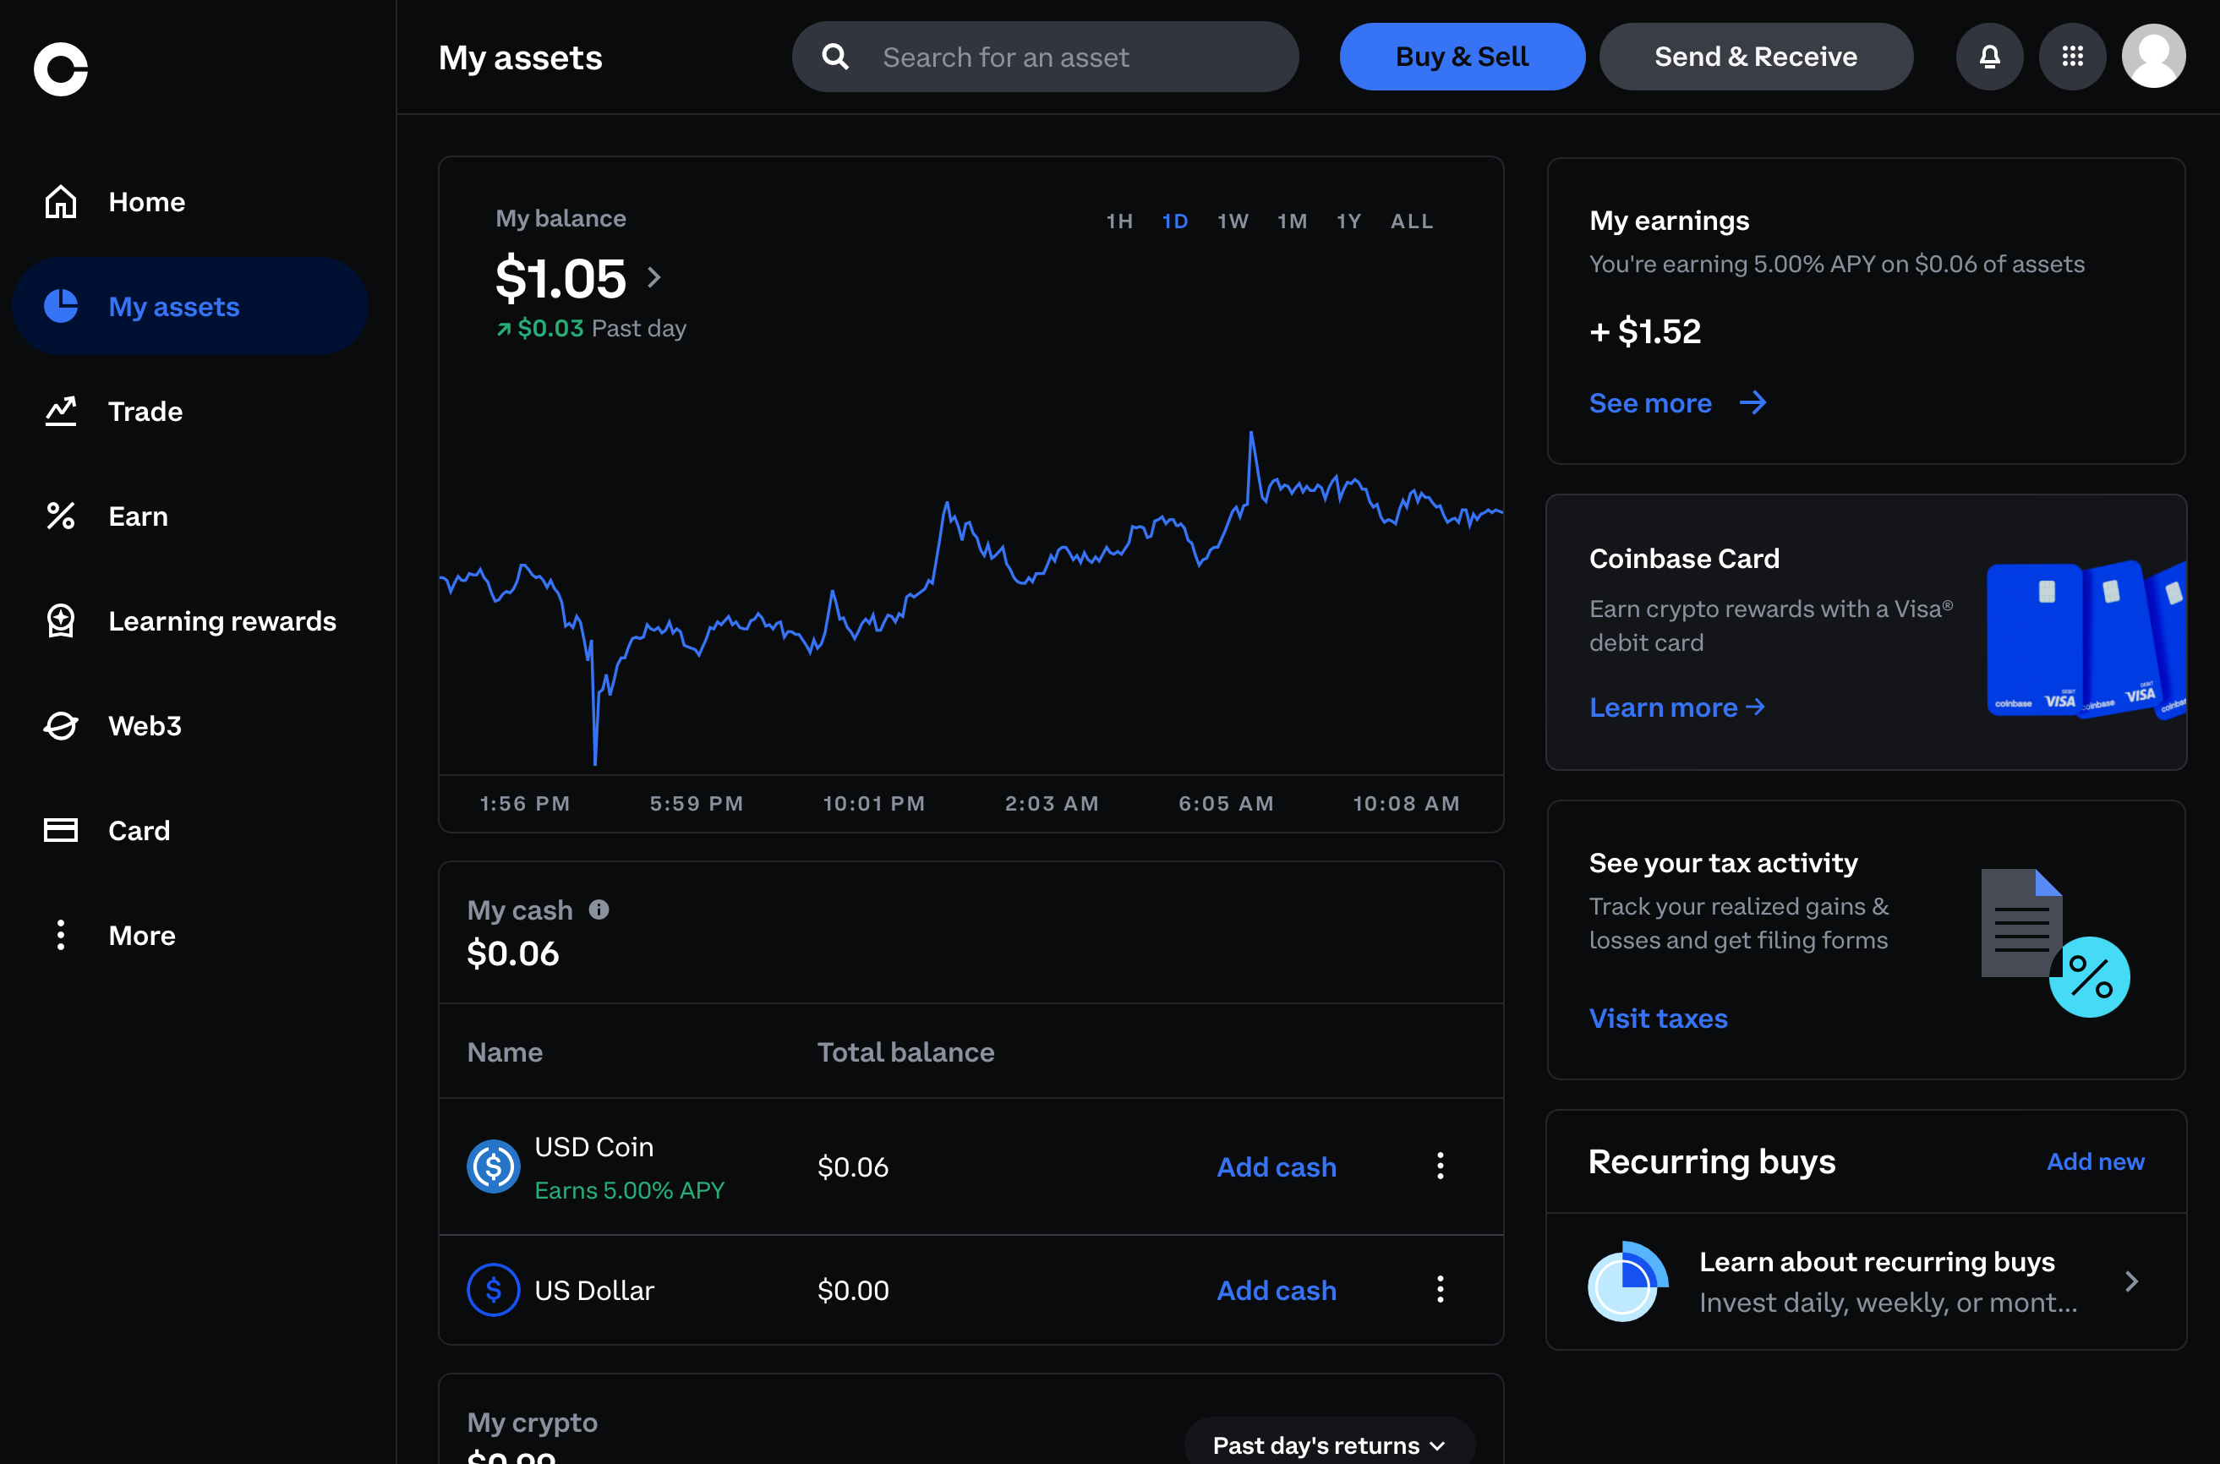Focus the Search for an asset field

coord(1045,57)
